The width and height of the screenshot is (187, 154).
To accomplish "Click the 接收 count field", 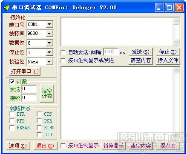I will click(29, 98).
